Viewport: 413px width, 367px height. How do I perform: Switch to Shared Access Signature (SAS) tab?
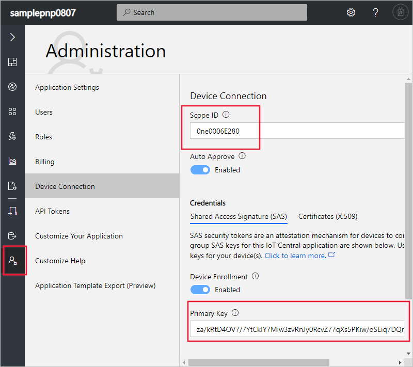(239, 216)
